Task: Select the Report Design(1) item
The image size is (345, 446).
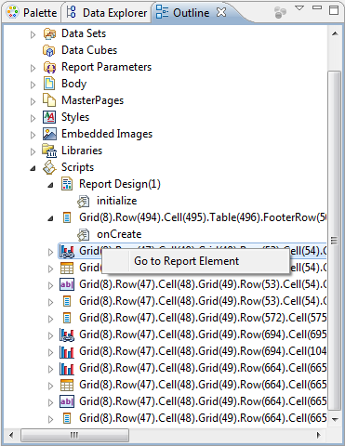Action: [x=120, y=184]
